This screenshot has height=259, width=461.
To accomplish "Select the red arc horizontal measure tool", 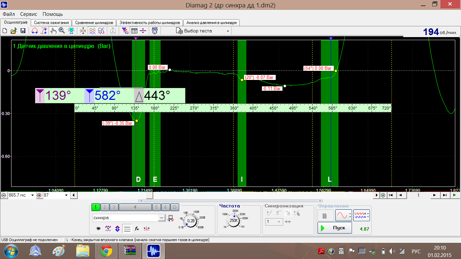I will click(34, 31).
